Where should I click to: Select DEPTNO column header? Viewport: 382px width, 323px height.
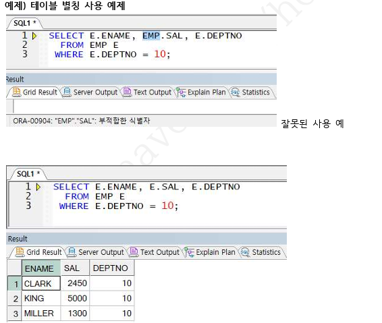pyautogui.click(x=112, y=268)
